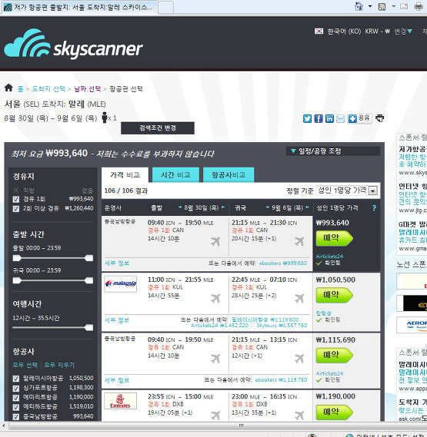The image size is (427, 437).
Task: Uncheck 말레이시아항공 airline filter
Action: pyautogui.click(x=16, y=379)
